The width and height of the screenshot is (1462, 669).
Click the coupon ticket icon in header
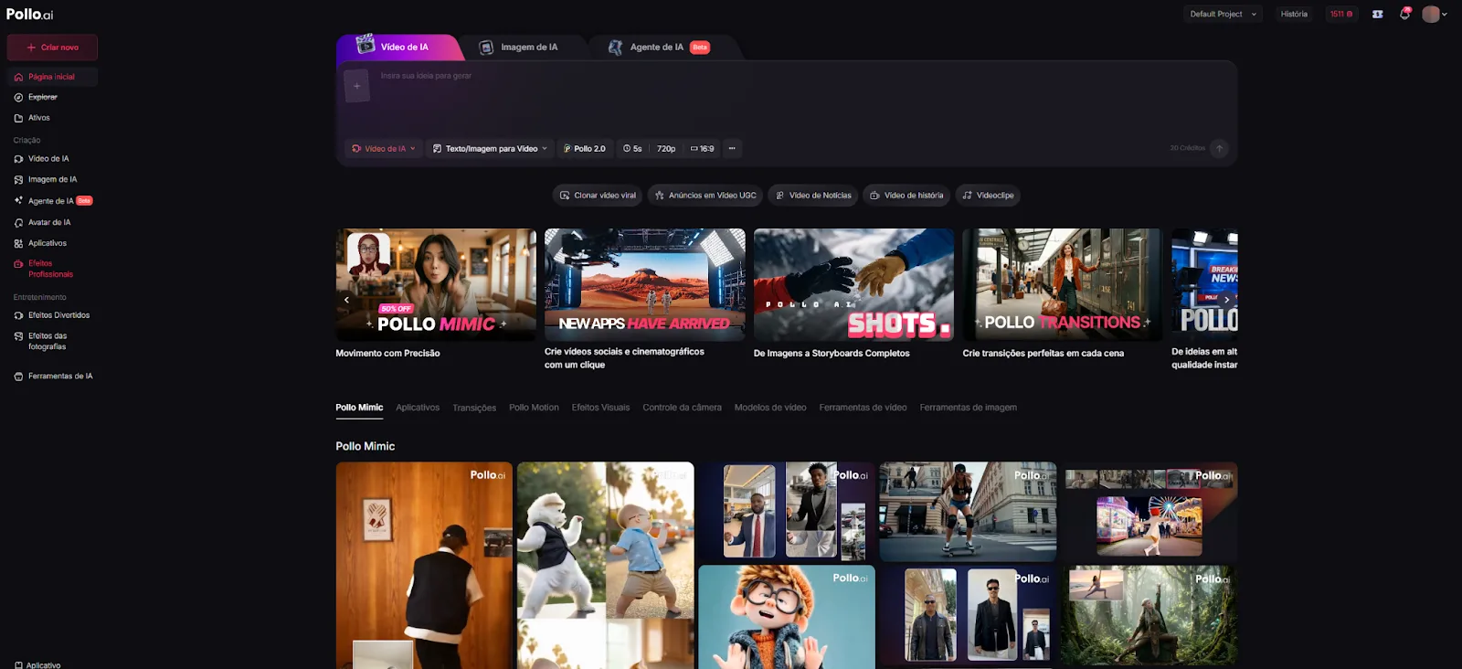click(x=1377, y=14)
